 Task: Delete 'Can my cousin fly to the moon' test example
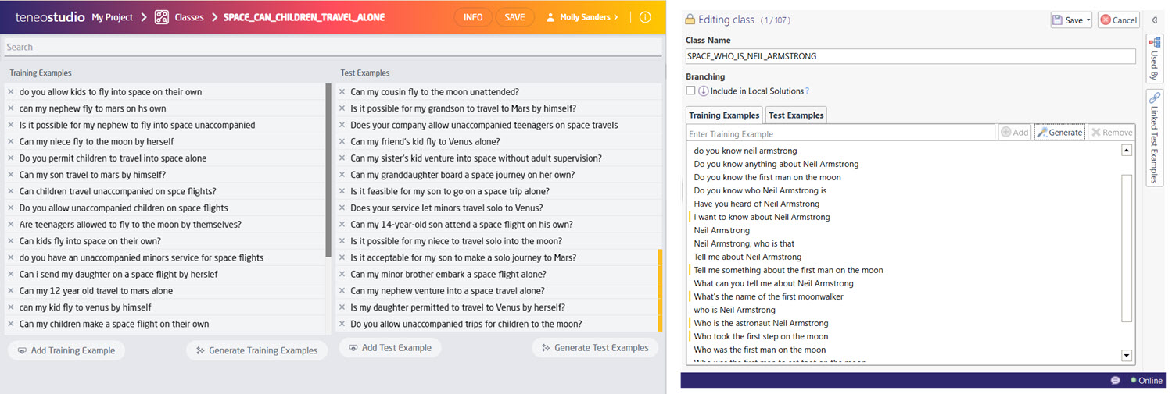click(x=342, y=92)
